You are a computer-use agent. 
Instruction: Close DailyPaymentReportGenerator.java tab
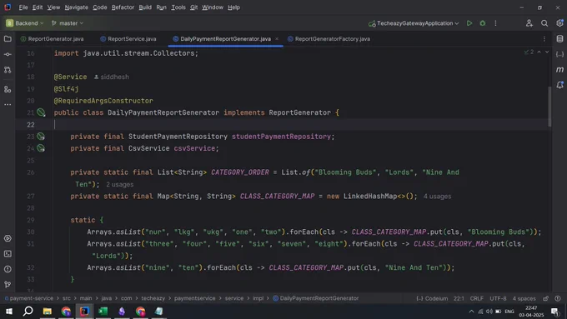pyautogui.click(x=277, y=38)
